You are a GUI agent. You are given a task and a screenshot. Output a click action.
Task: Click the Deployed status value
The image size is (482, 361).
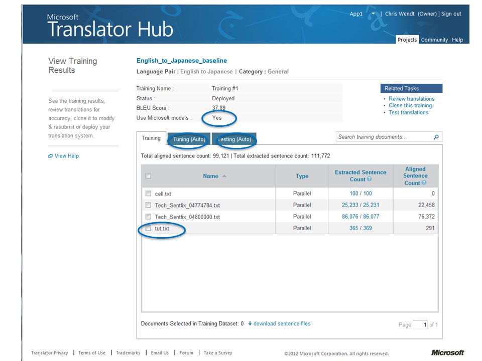tap(223, 98)
